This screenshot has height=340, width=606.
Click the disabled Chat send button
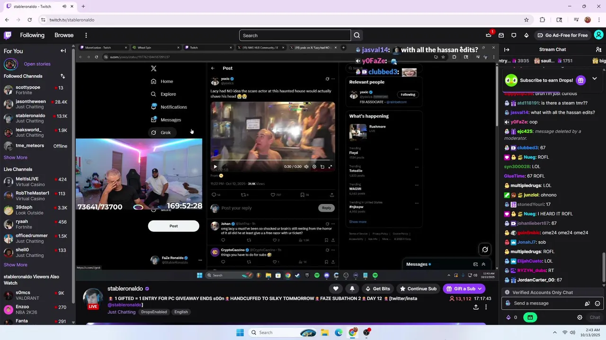[595, 317]
